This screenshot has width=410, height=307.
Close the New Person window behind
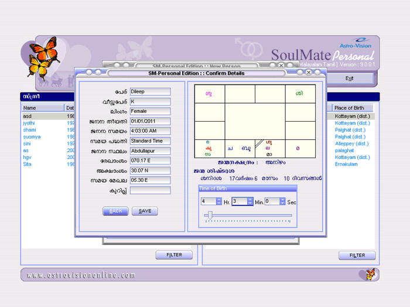click(x=281, y=65)
